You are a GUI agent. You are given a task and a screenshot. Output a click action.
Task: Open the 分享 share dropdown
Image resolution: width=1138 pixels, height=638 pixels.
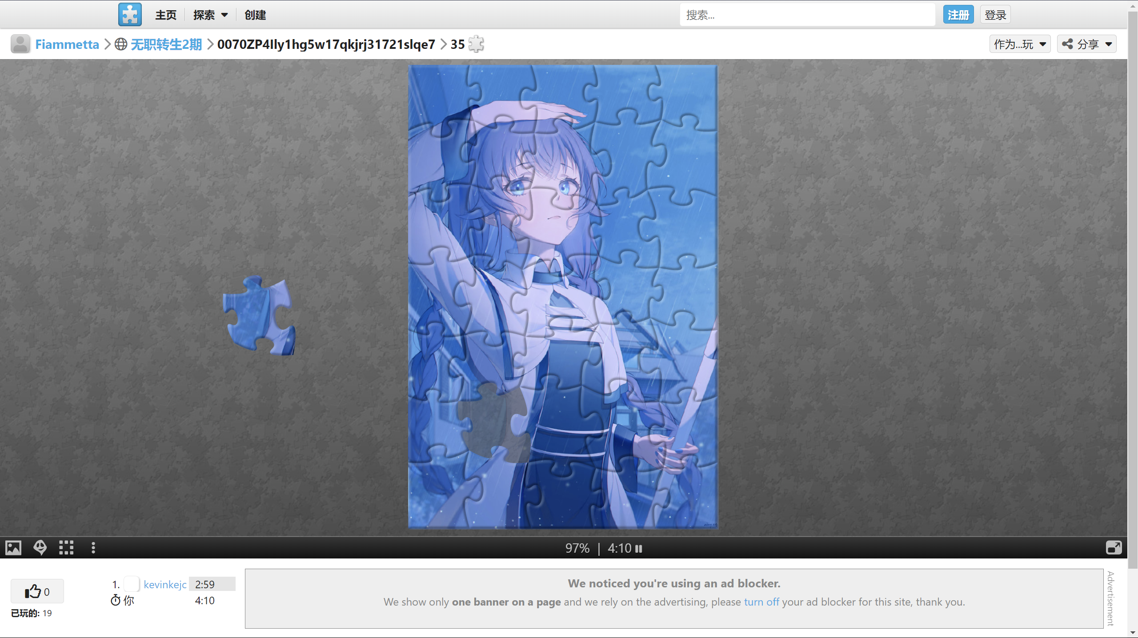click(x=1086, y=44)
